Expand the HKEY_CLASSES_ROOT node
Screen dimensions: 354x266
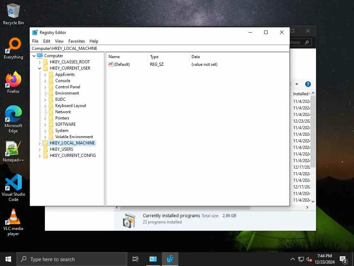coord(39,62)
